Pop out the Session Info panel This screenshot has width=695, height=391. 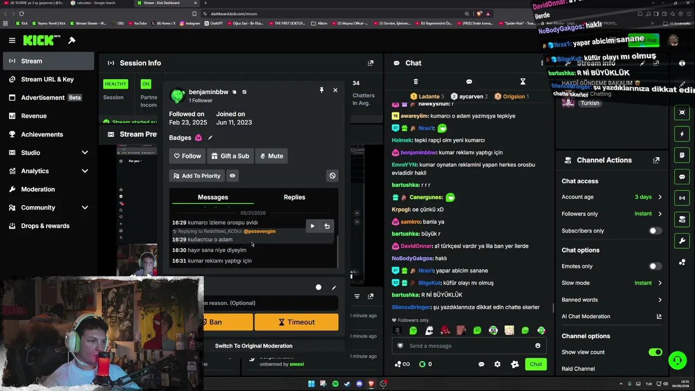[370, 63]
